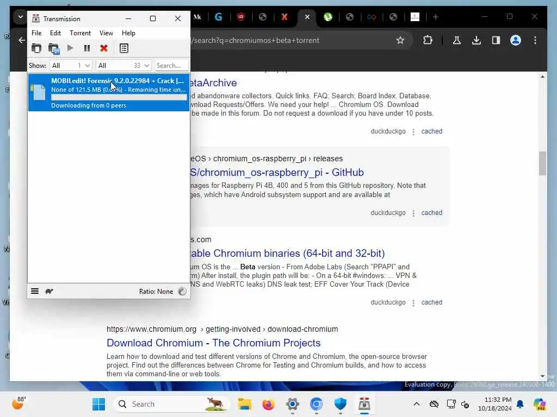Open Download Chromium - The Chromium Projects link
The width and height of the screenshot is (557, 417).
[x=213, y=343]
